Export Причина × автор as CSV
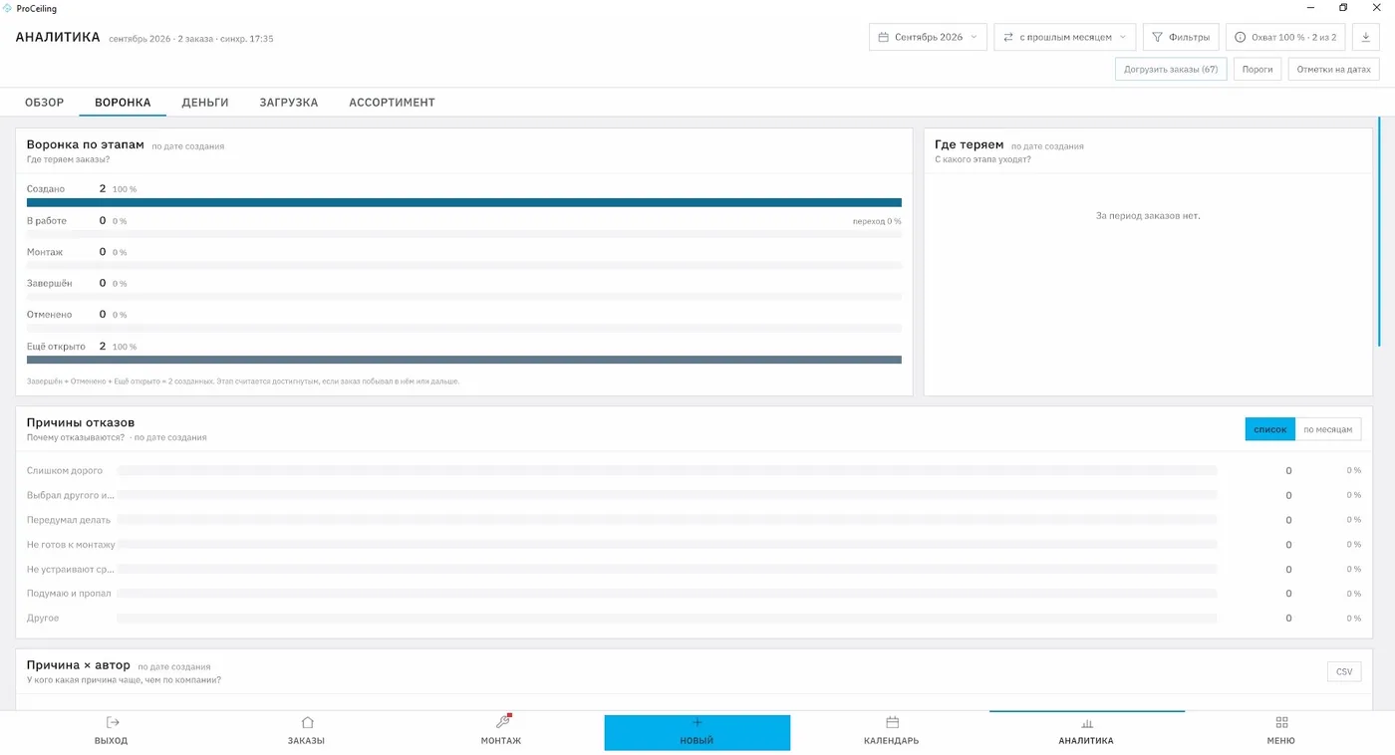This screenshot has width=1395, height=755. click(1344, 671)
